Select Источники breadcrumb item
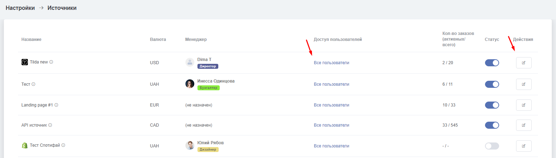 [62, 8]
